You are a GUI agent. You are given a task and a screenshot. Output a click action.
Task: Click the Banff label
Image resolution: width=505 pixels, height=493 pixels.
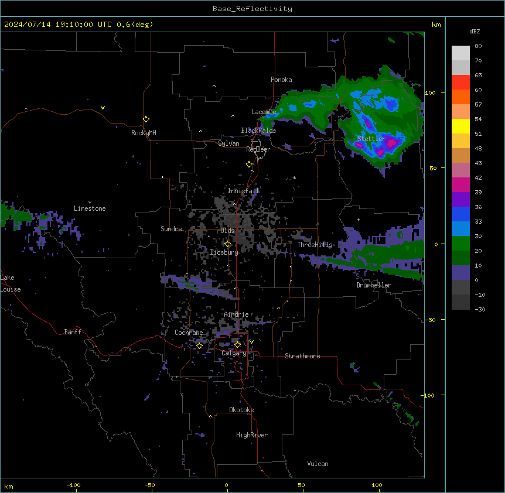(73, 332)
